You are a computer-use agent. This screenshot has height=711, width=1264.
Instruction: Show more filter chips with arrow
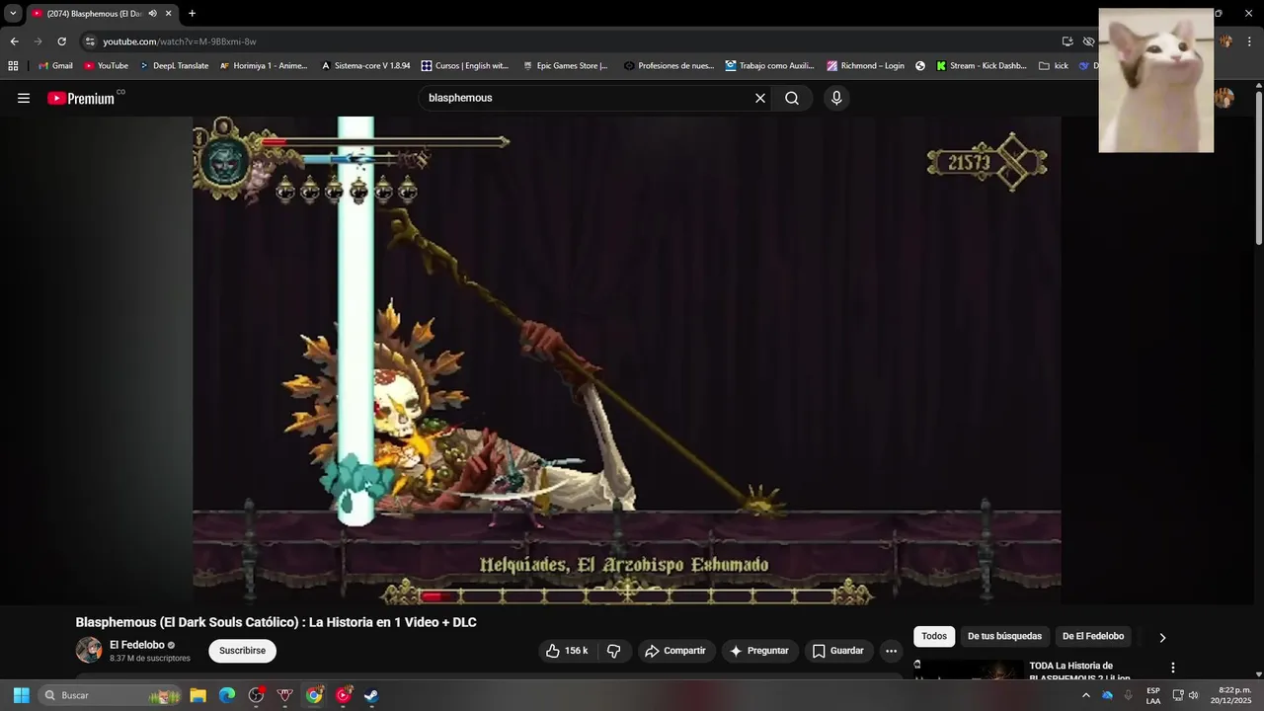(x=1162, y=637)
